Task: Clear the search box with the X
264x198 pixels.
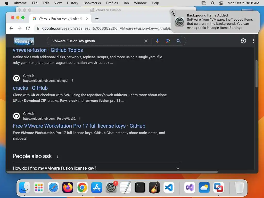Action: (146, 41)
